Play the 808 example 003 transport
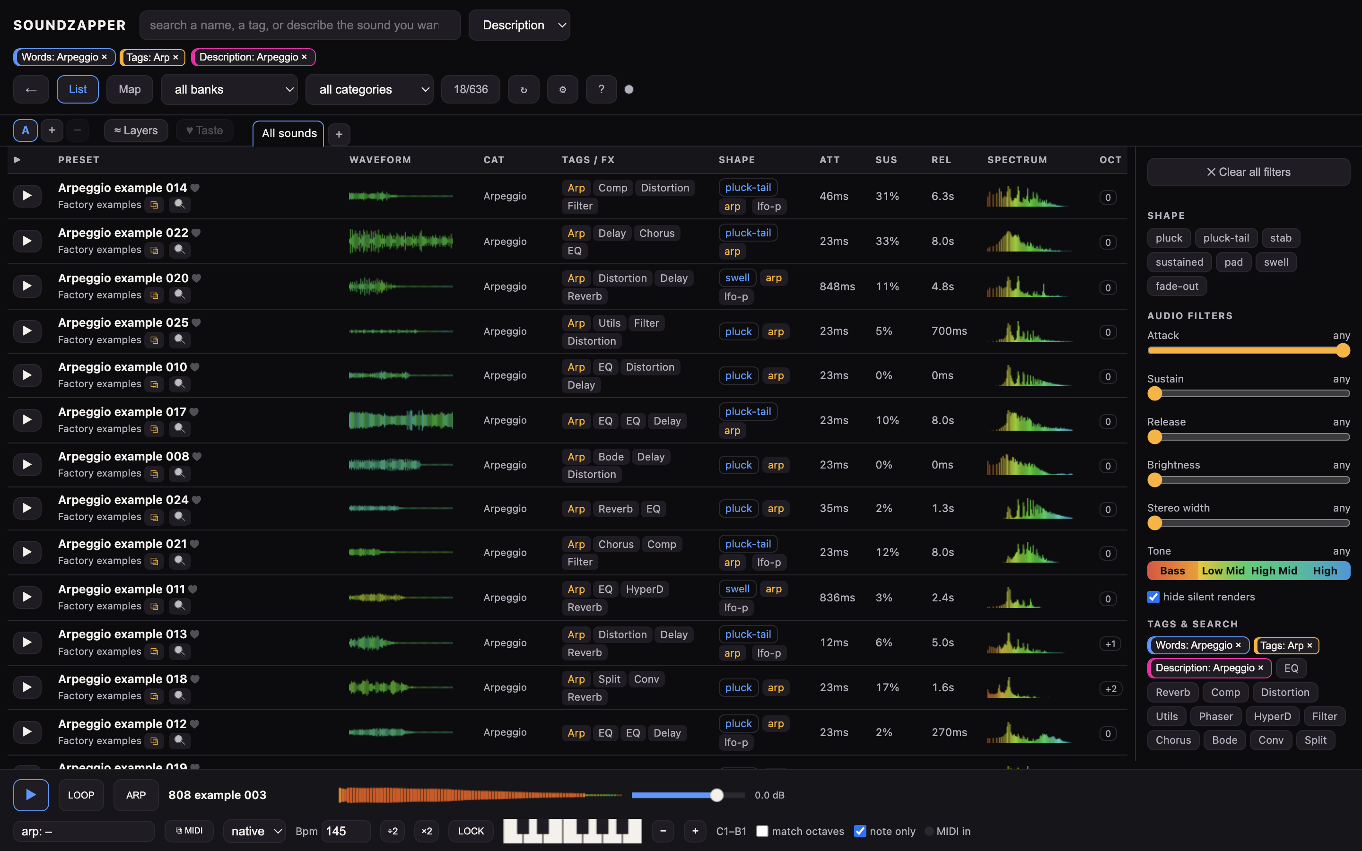The height and width of the screenshot is (851, 1362). [x=31, y=795]
